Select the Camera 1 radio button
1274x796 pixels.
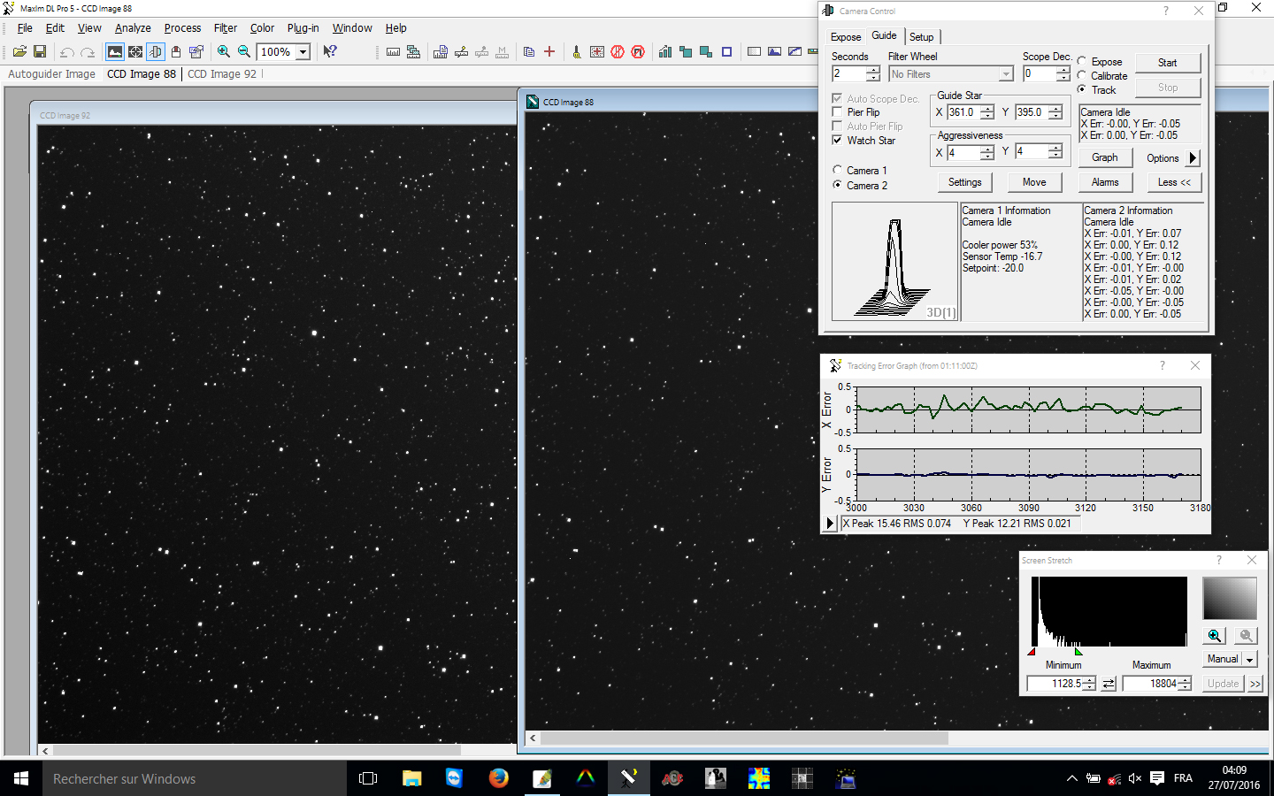pos(837,170)
